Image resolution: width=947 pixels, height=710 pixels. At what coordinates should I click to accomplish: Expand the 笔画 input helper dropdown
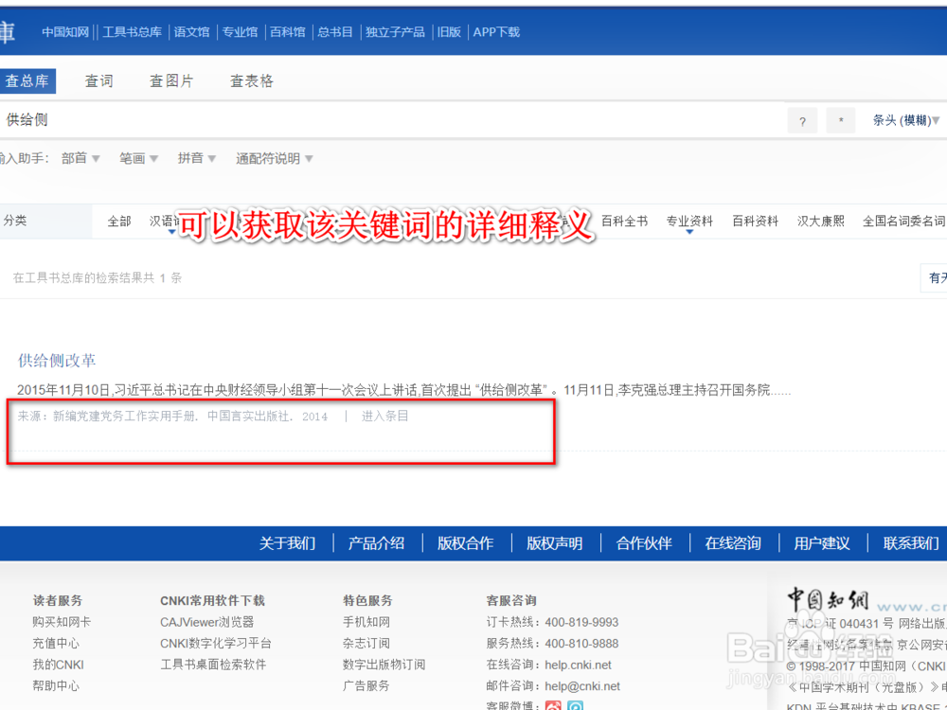pos(138,159)
